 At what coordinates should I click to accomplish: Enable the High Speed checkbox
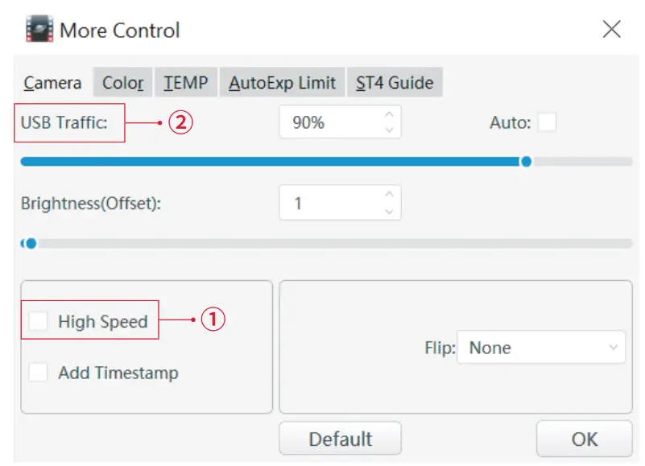click(x=38, y=321)
